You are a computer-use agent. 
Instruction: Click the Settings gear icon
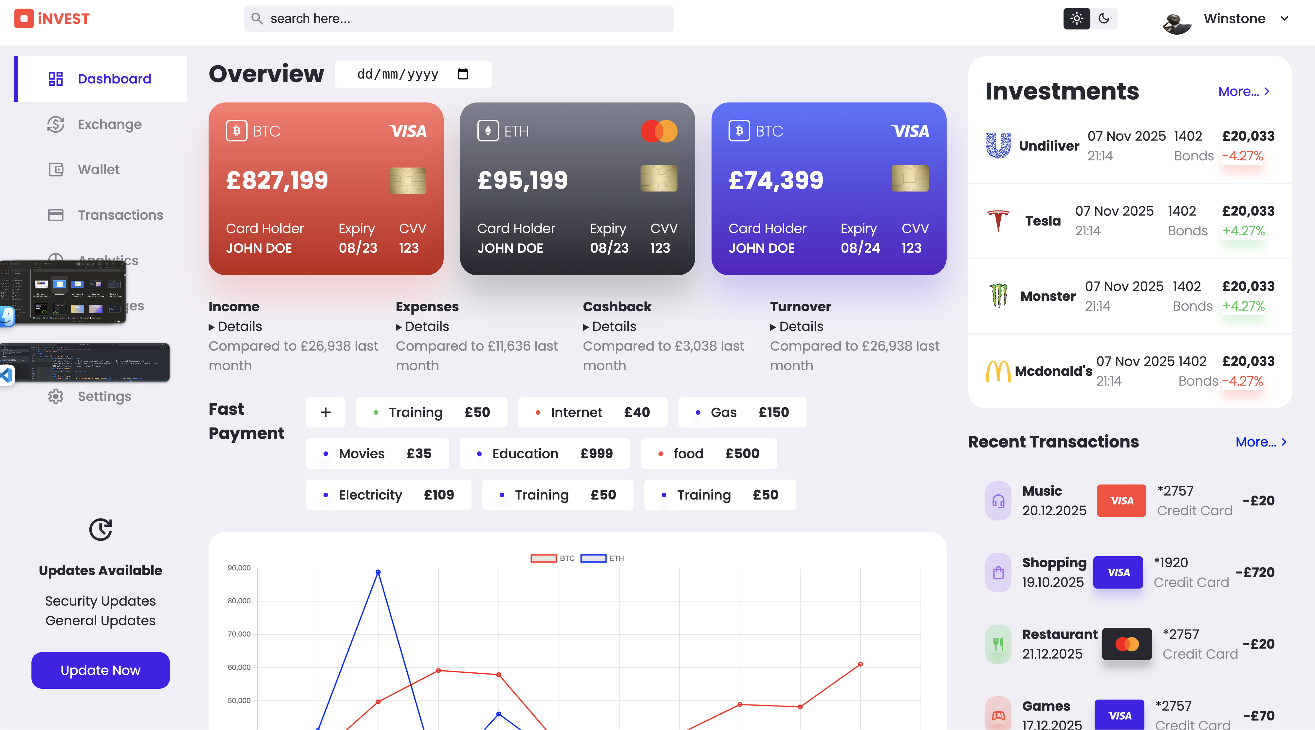pyautogui.click(x=56, y=396)
